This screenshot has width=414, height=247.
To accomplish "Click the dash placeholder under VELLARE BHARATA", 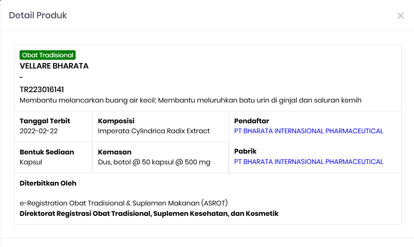I will (20, 77).
